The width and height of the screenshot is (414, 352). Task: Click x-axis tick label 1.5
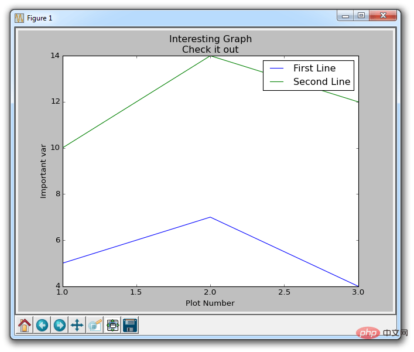[136, 292]
